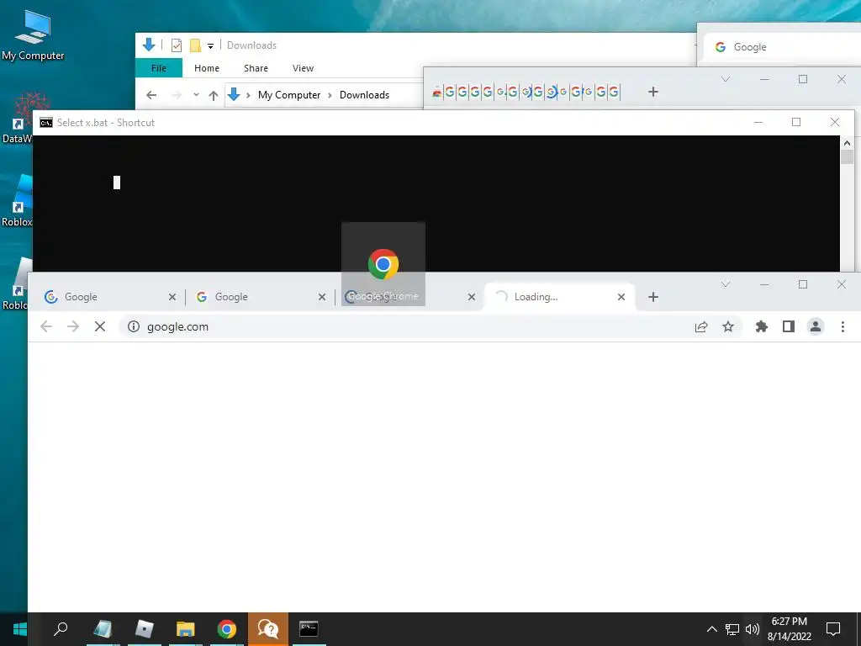861x646 pixels.
Task: View site information icon beside google.com
Action: [x=134, y=327]
